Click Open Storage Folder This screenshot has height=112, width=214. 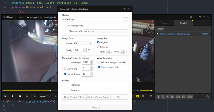click(x=74, y=97)
